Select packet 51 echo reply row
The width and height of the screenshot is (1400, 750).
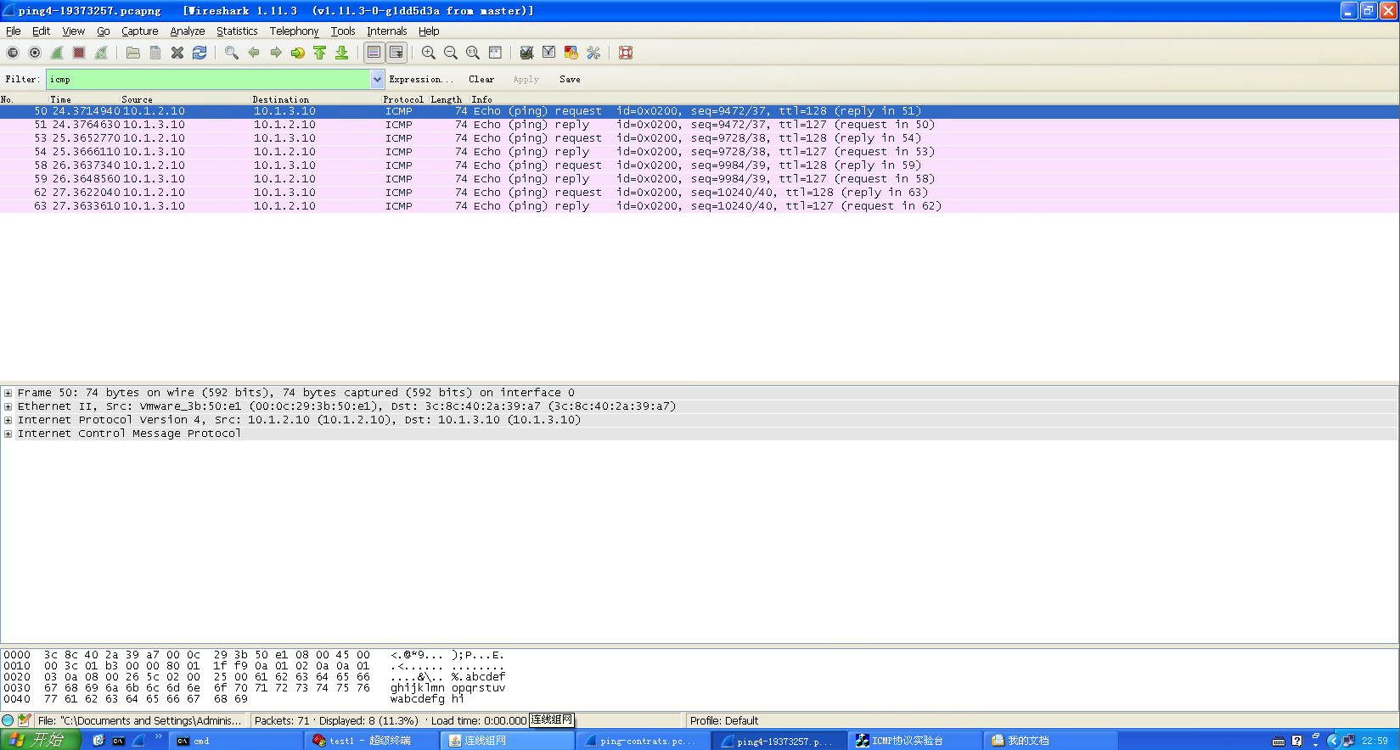[700, 125]
